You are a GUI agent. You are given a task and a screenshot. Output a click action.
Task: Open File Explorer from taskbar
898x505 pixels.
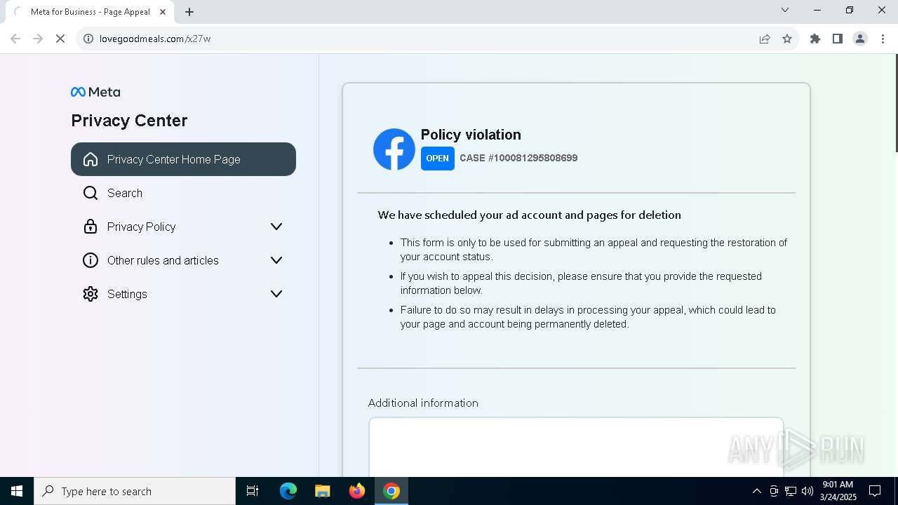323,491
